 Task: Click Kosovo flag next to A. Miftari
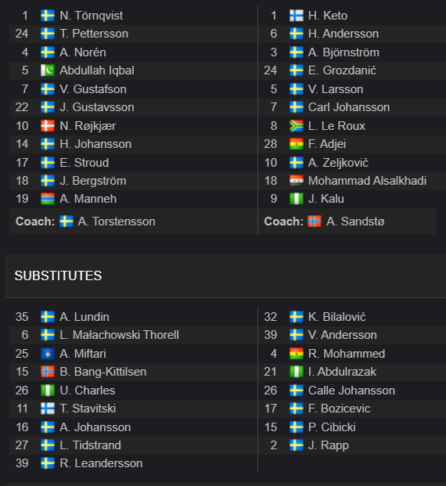point(48,354)
